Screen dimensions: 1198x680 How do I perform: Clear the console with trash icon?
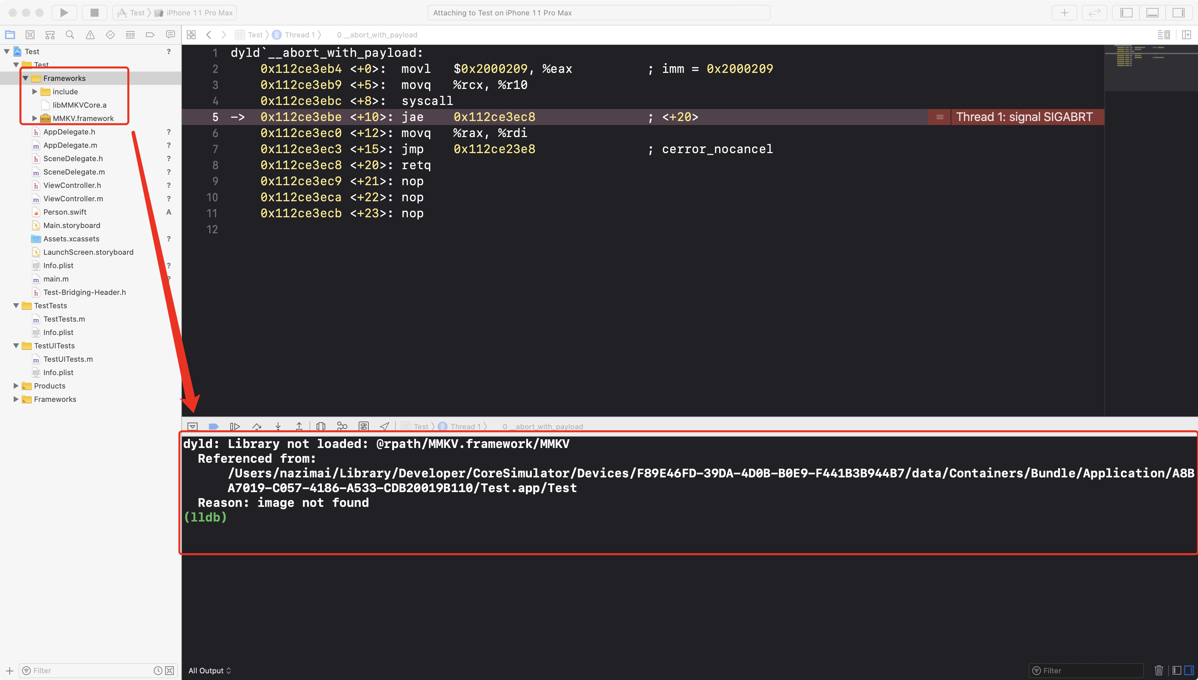pos(1158,670)
